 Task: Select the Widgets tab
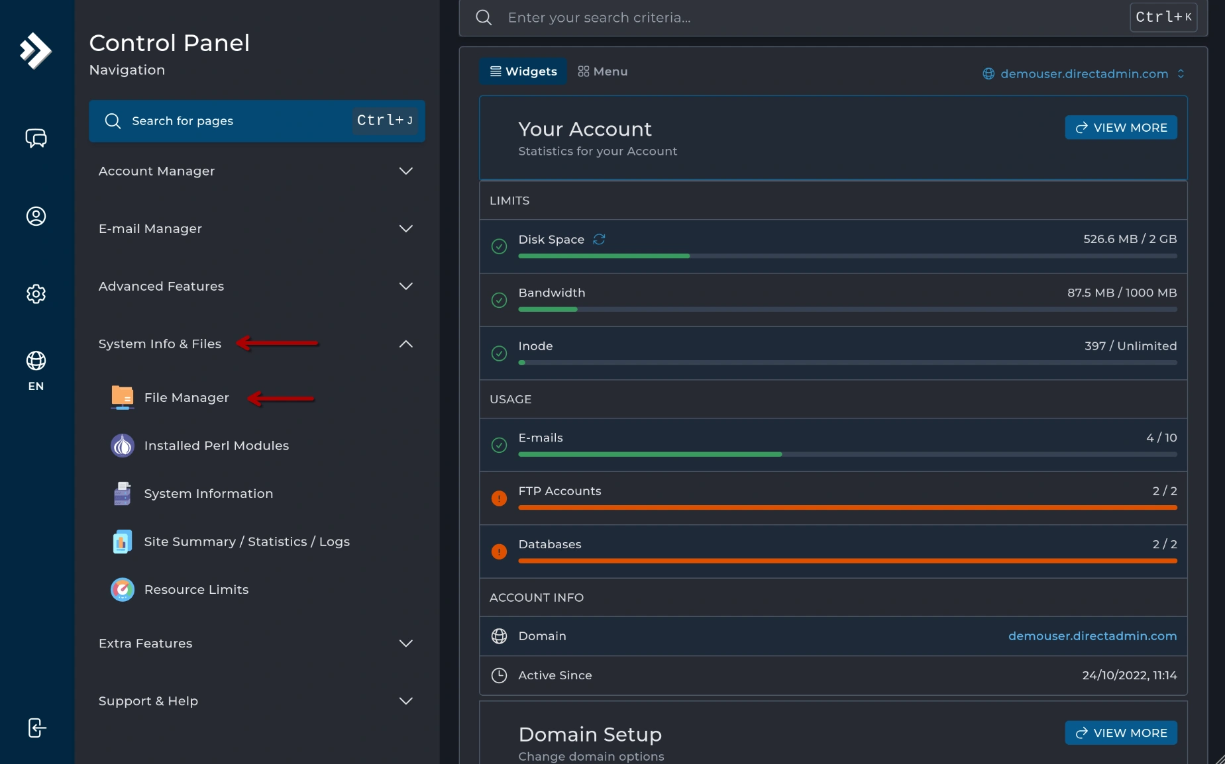(523, 71)
